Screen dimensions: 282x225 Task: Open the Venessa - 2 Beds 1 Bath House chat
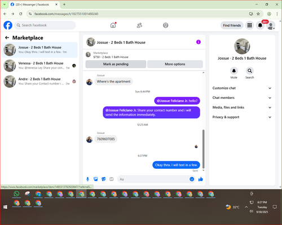point(39,66)
